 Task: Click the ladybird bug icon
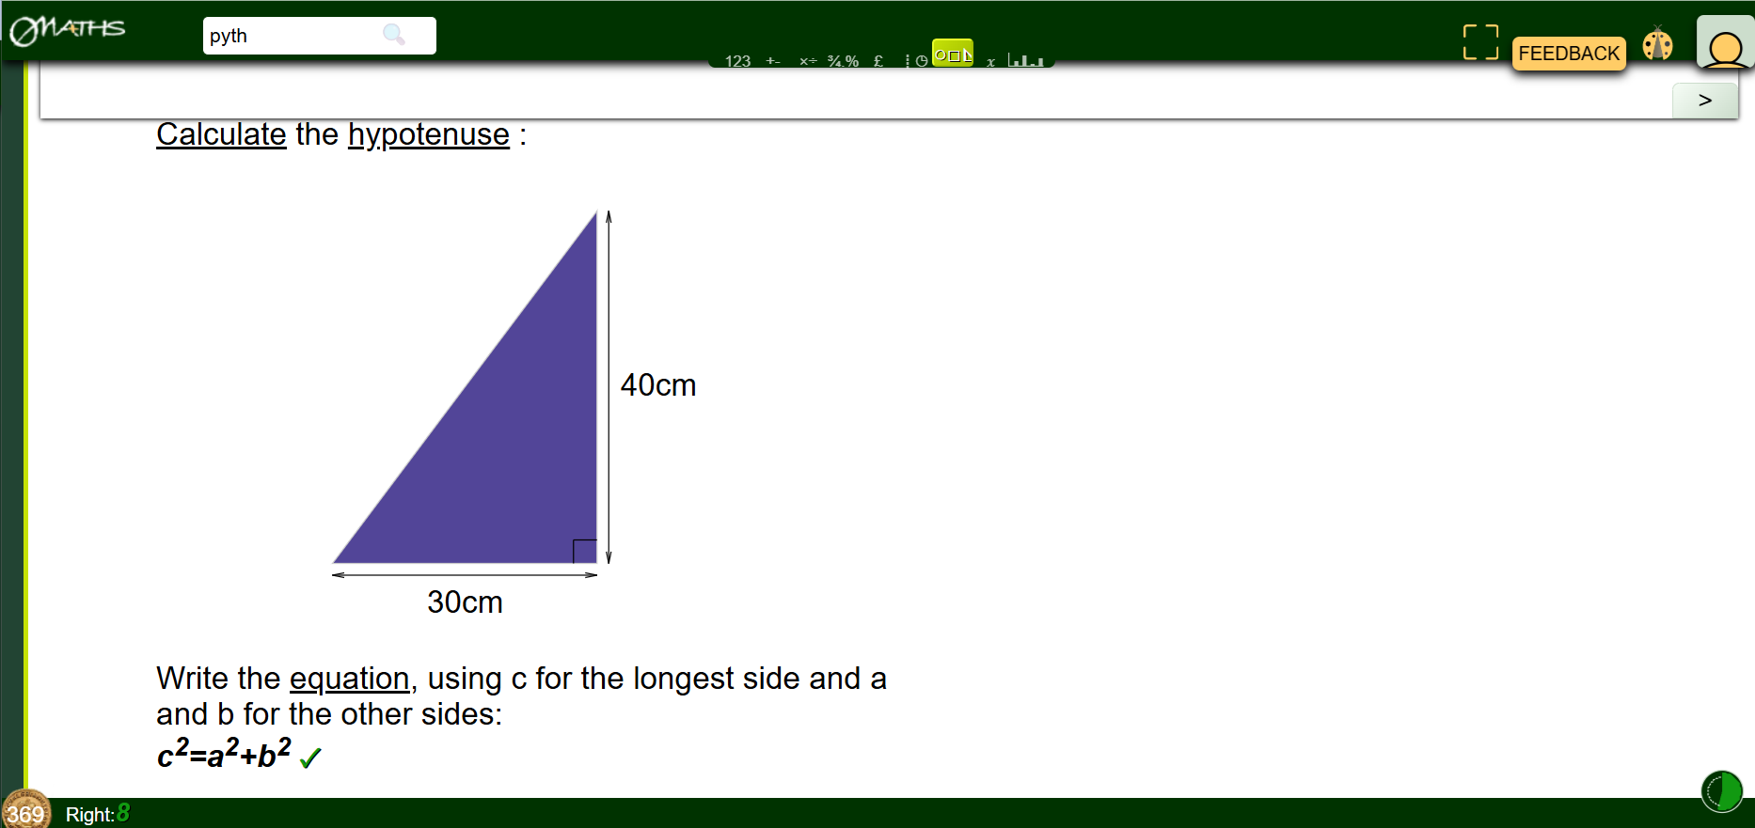click(1657, 45)
